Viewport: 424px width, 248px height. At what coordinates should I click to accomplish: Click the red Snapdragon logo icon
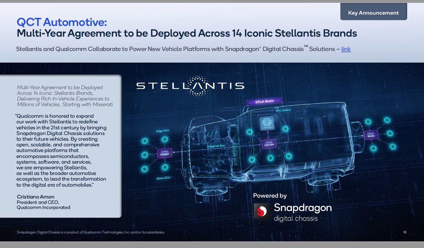click(x=261, y=211)
